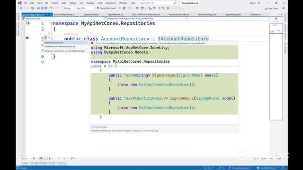Screen dimensions: 303x170
Task: Fix all occurrences in Solution link
Action: (137, 131)
